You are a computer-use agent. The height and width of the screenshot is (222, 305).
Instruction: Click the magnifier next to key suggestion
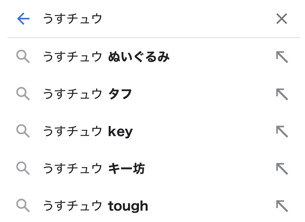point(23,131)
